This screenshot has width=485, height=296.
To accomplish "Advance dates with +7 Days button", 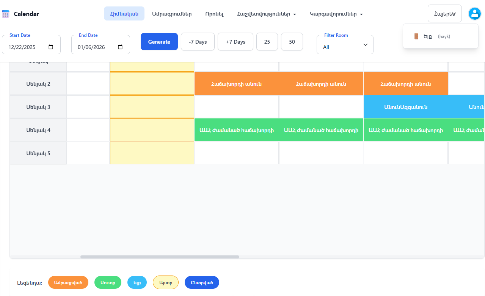I will 235,42.
